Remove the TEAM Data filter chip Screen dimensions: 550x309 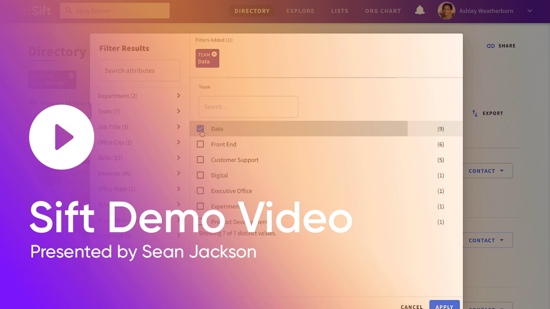point(214,55)
